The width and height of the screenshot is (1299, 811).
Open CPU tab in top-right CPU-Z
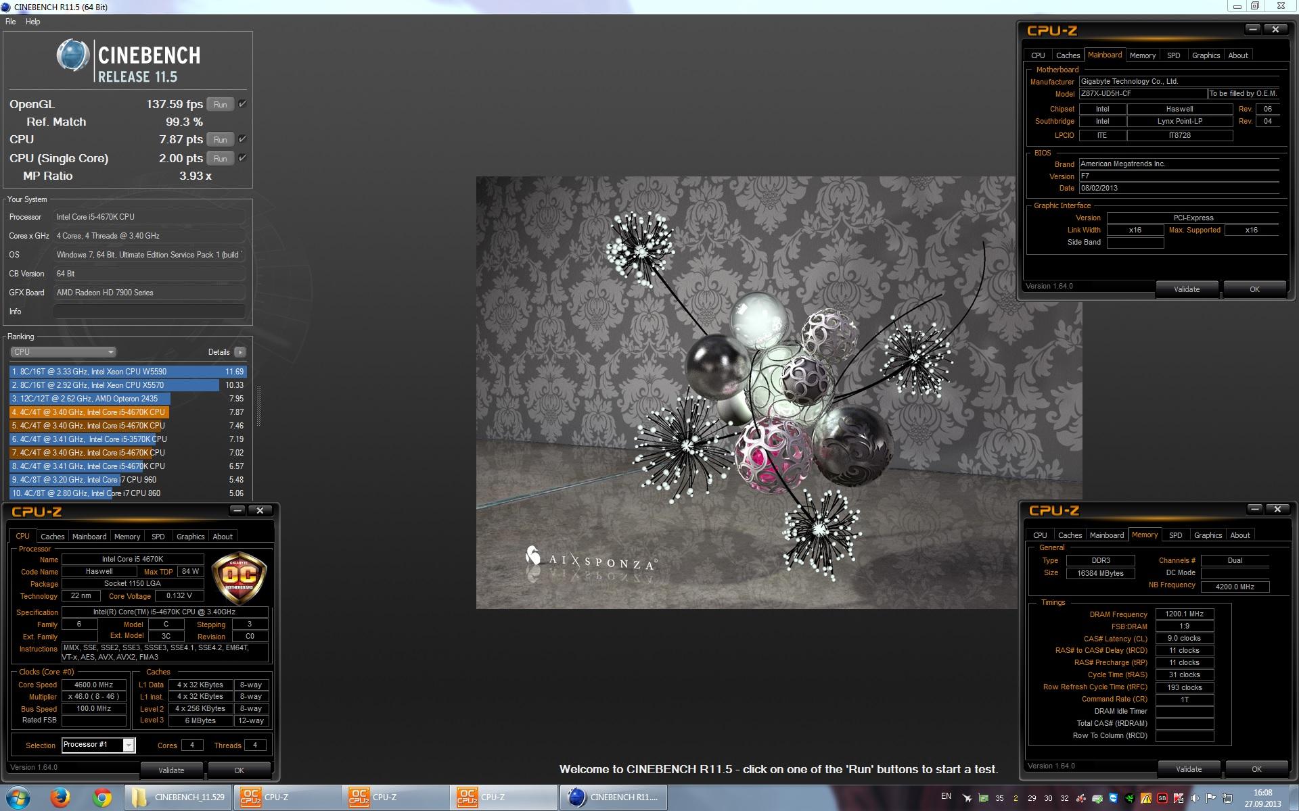1038,55
